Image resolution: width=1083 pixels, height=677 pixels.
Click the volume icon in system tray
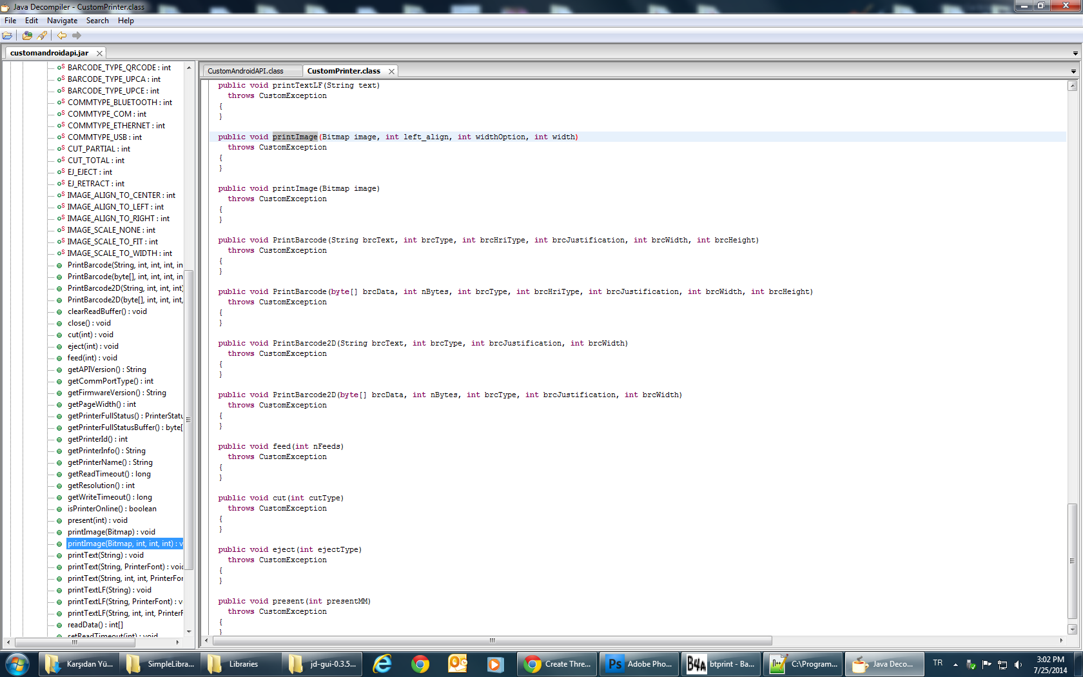click(x=1018, y=664)
